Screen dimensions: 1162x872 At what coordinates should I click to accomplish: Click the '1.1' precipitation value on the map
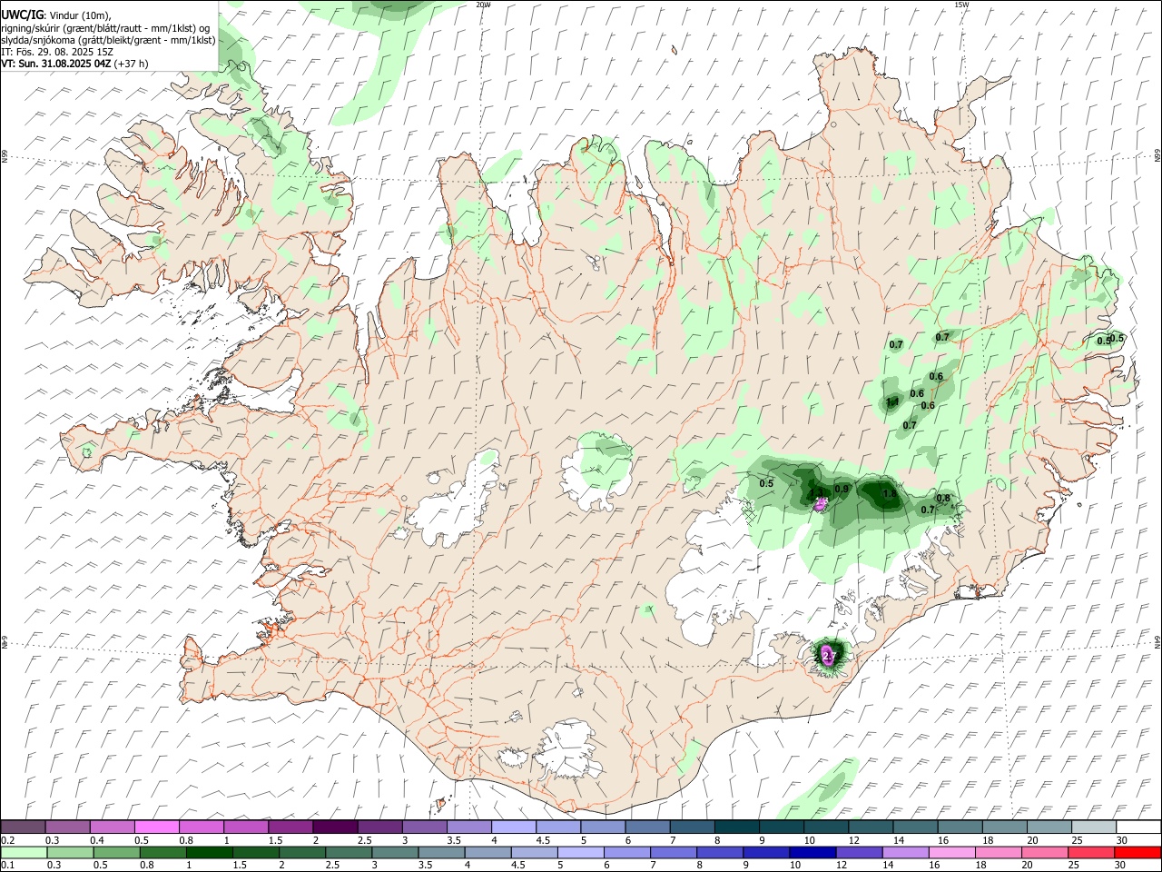coord(892,402)
